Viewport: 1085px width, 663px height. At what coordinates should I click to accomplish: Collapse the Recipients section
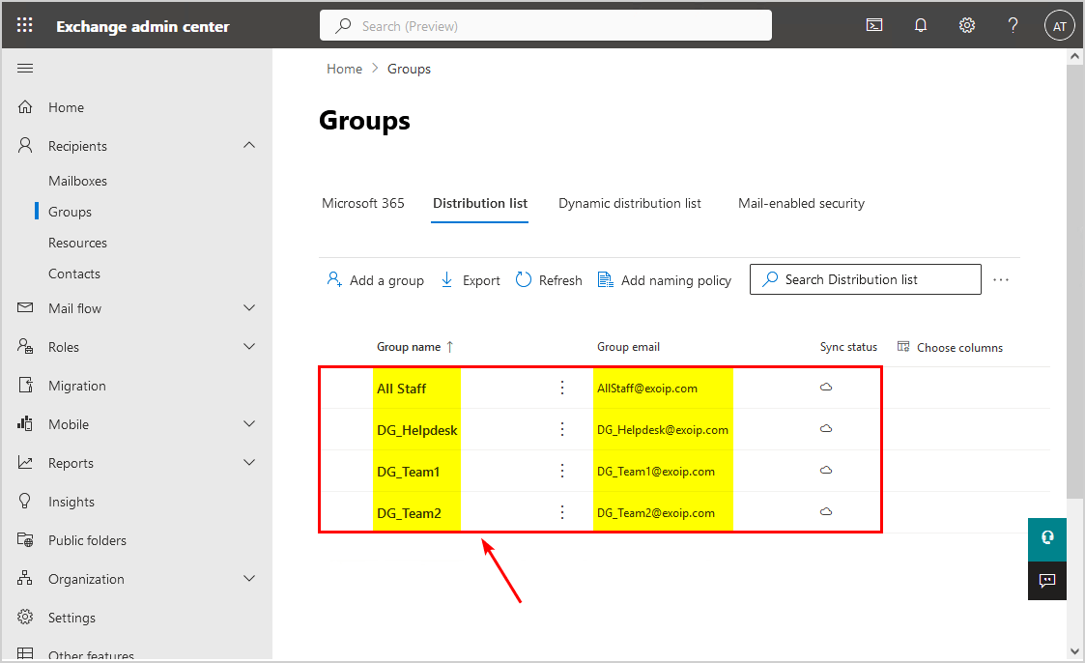[249, 146]
